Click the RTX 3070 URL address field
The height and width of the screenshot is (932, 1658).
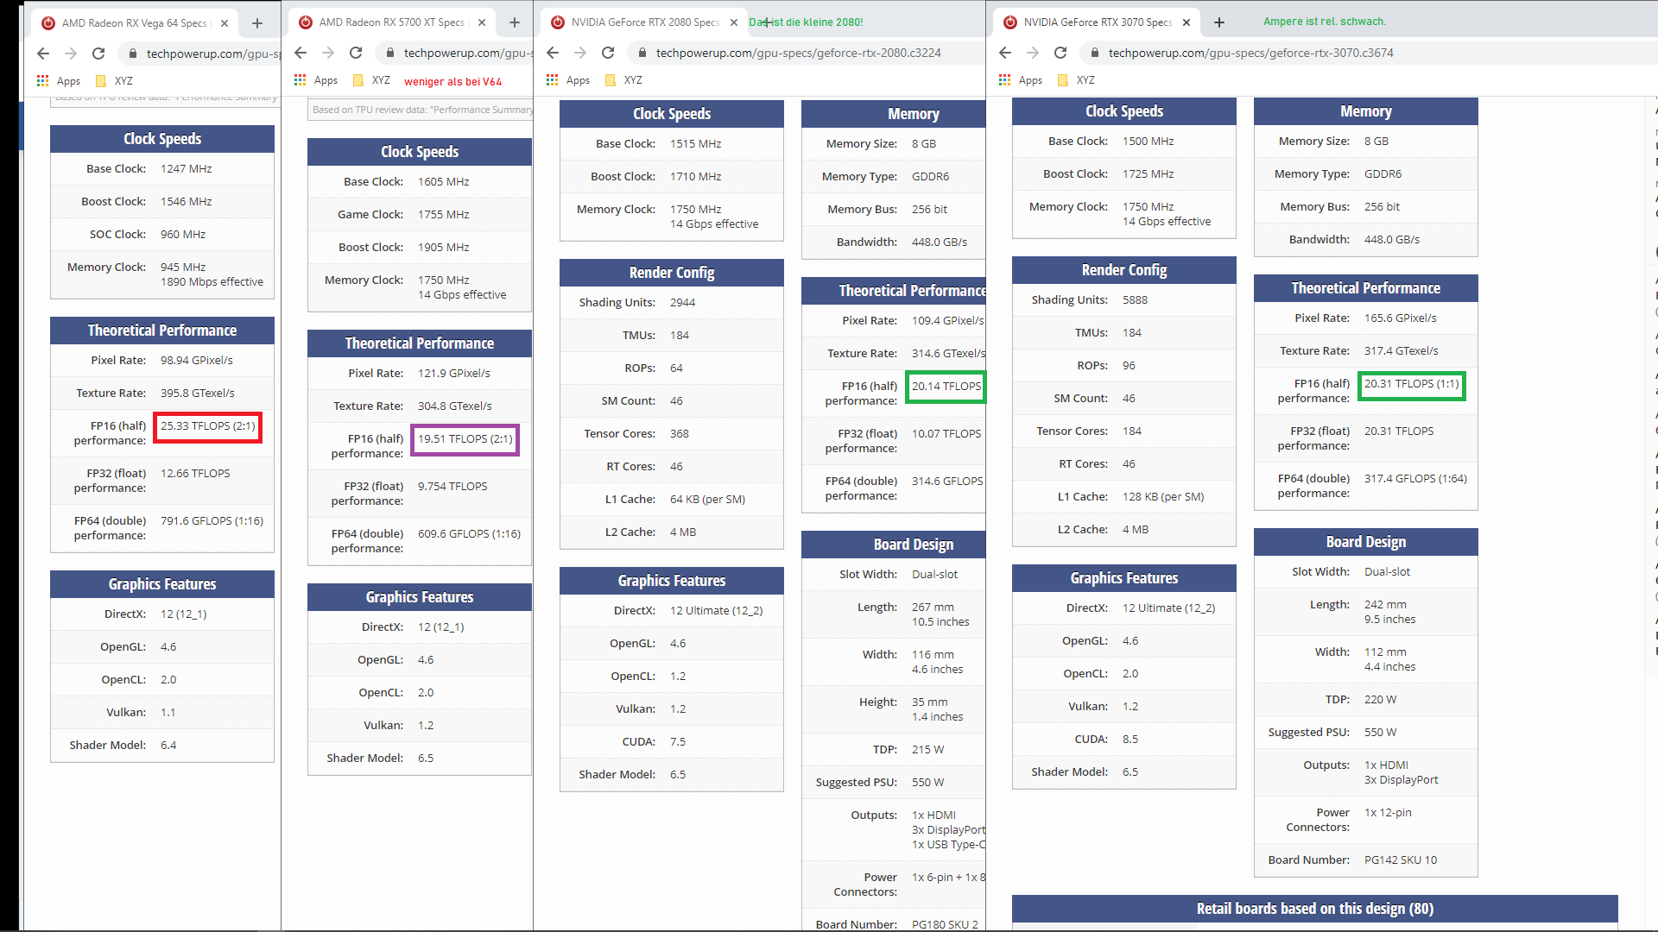(1250, 53)
